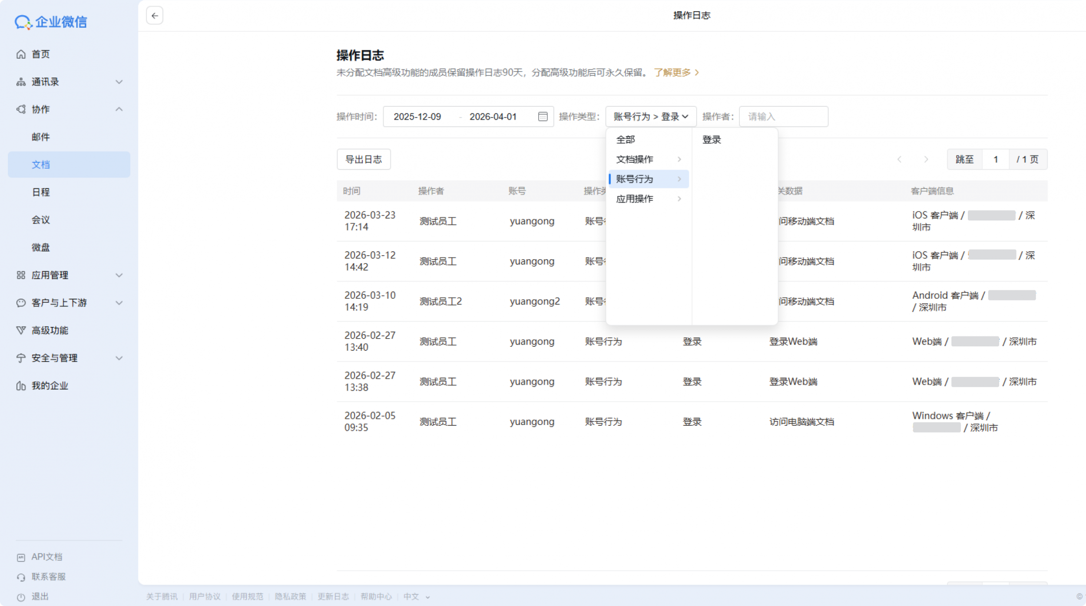This screenshot has height=606, width=1086.
Task: Click the back arrow button
Action: click(x=155, y=16)
